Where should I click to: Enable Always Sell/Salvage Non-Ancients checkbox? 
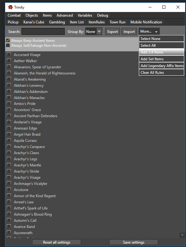coord(8,46)
